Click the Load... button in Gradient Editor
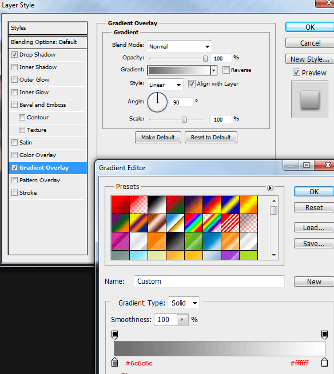Screen dimensions: 334x374 pos(313,228)
